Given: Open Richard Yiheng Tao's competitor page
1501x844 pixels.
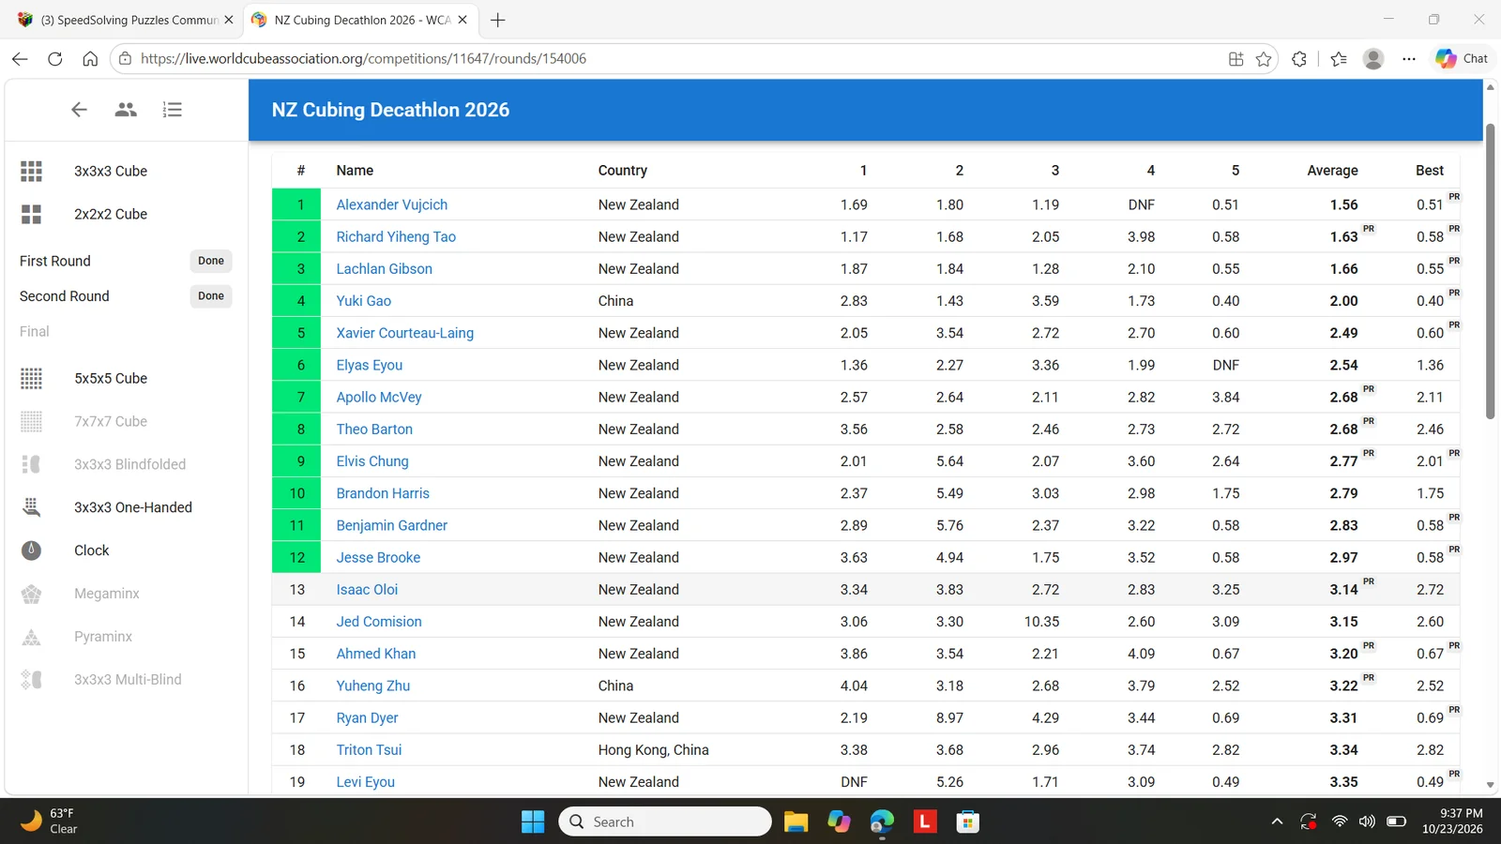Looking at the screenshot, I should point(396,236).
